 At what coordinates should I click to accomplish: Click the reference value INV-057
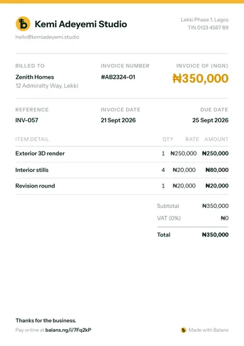point(26,120)
